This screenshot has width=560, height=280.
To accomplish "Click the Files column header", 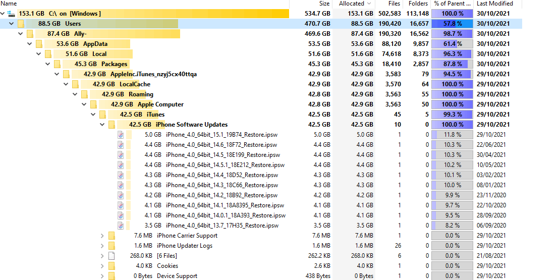I will click(x=389, y=4).
